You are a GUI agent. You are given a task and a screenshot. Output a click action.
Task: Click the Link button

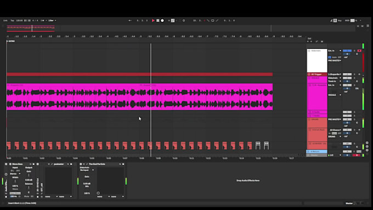coord(5,20)
